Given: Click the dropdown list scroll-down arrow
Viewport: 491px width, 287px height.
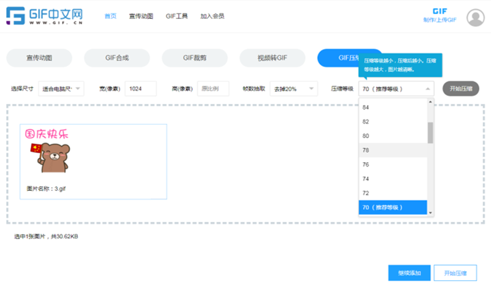Looking at the screenshot, I should pyautogui.click(x=430, y=213).
